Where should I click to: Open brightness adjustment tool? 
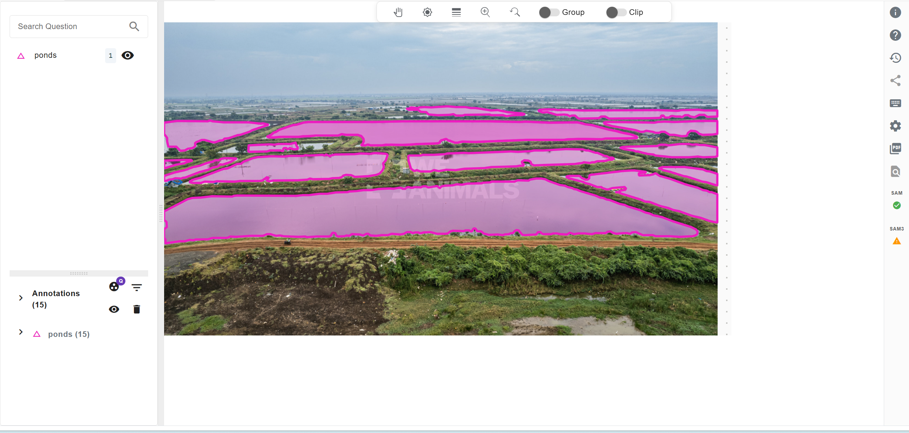(x=427, y=12)
